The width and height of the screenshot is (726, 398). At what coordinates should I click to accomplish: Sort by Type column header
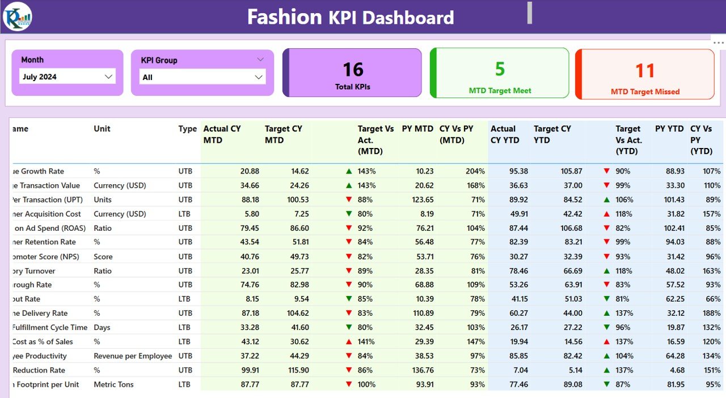pyautogui.click(x=188, y=129)
